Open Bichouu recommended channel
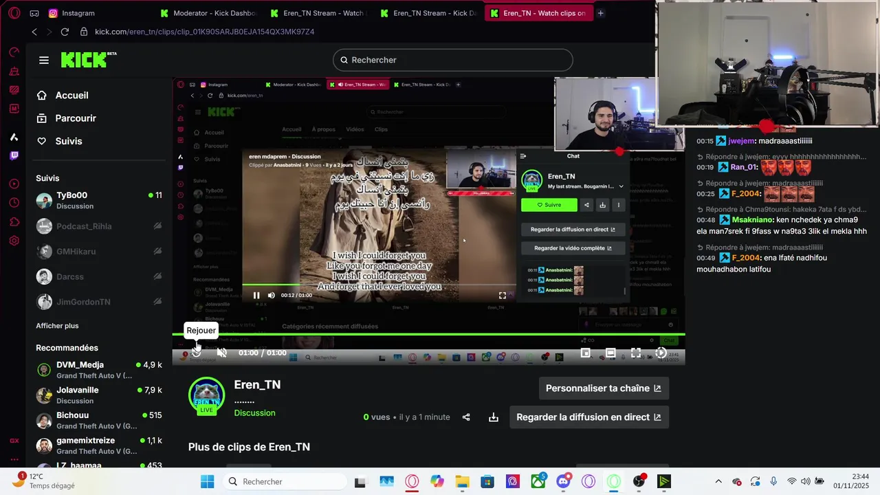Screen dimensions: 880x495 (x=99, y=420)
